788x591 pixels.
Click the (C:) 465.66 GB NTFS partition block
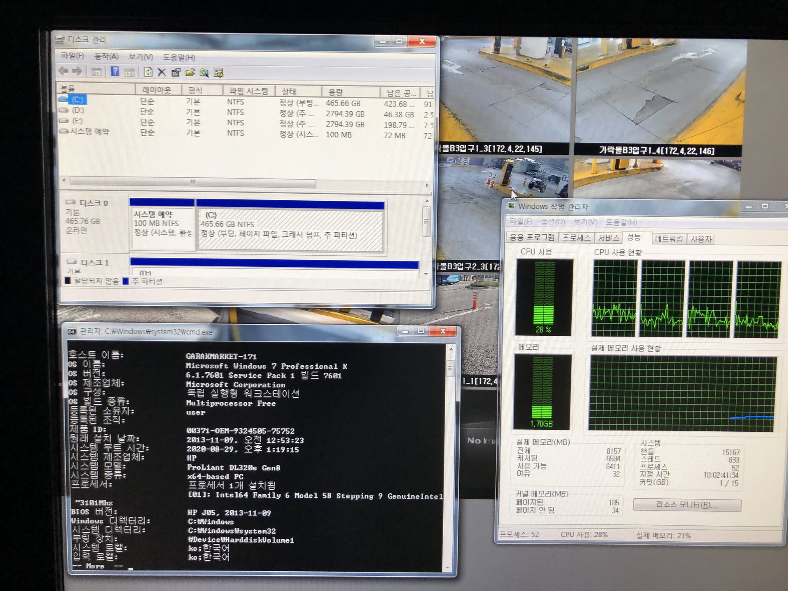(290, 230)
